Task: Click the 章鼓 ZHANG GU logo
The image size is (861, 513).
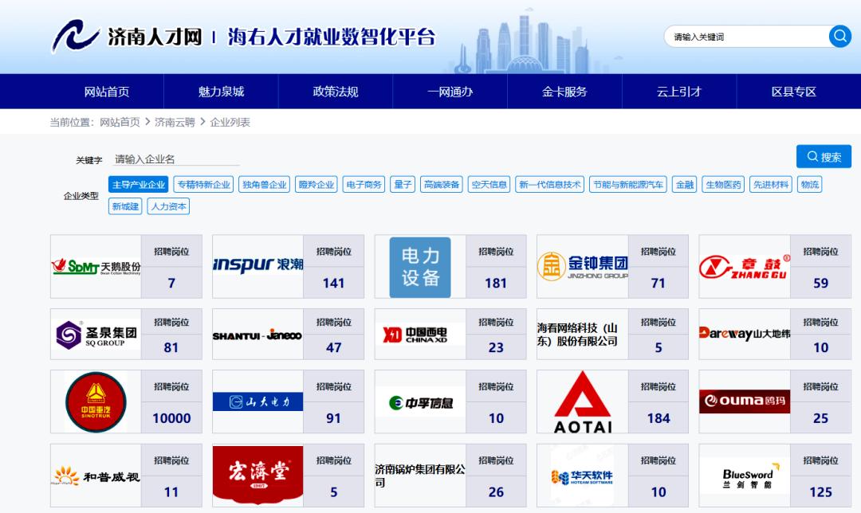Action: (742, 266)
